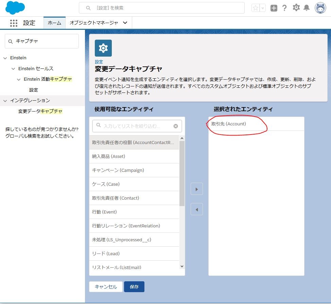Screen dimensions: 331x304
Task: Open the App Launcher waffle icon
Action: click(14, 23)
